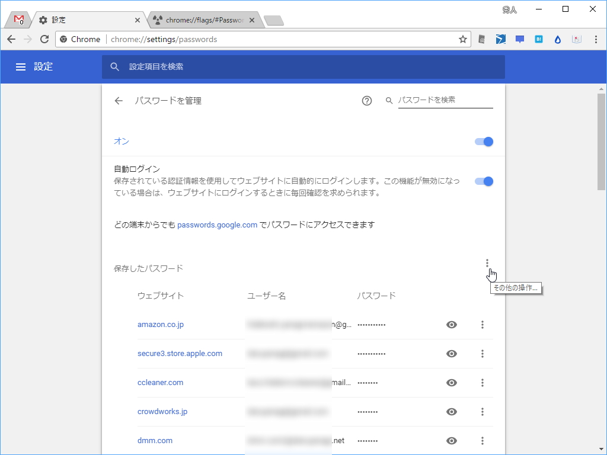Click the browser forward arrow
Image resolution: width=607 pixels, height=455 pixels.
click(x=27, y=39)
